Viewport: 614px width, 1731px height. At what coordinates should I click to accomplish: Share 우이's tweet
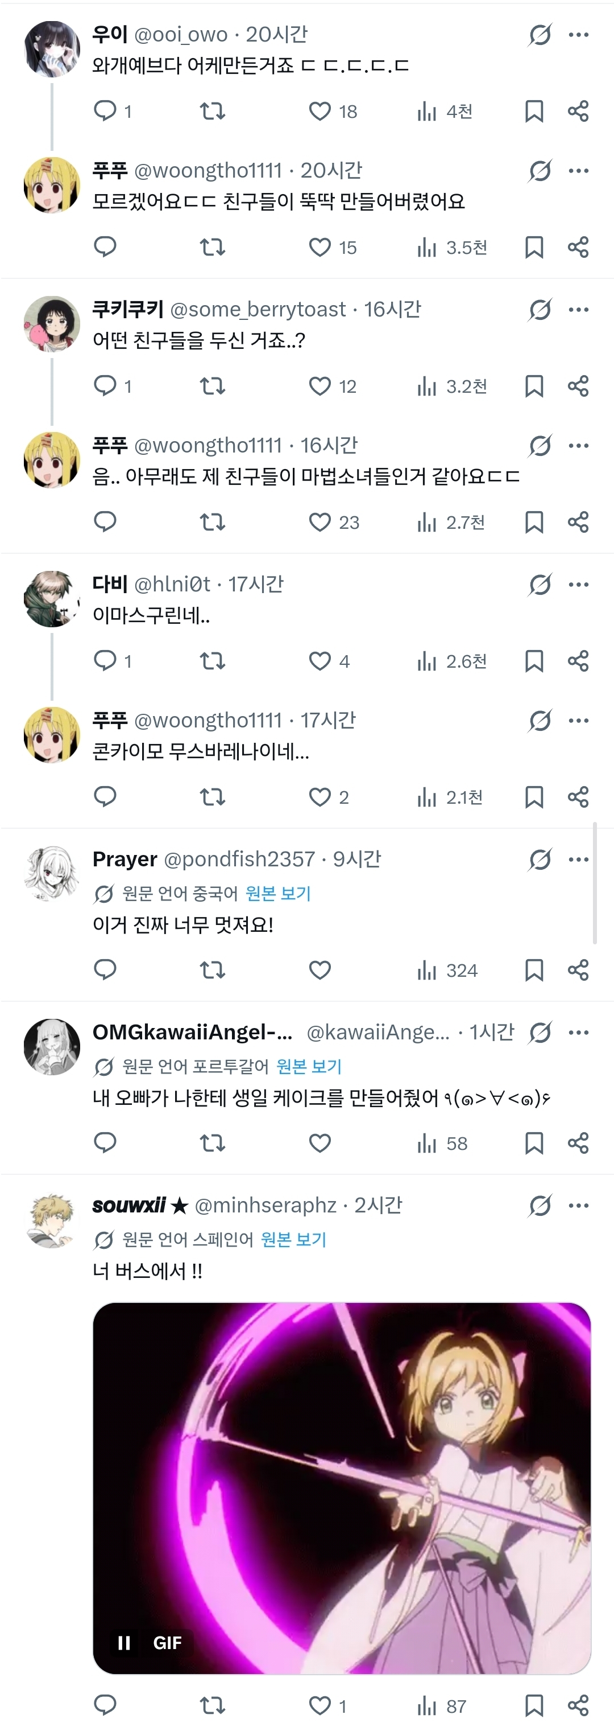coord(578,111)
